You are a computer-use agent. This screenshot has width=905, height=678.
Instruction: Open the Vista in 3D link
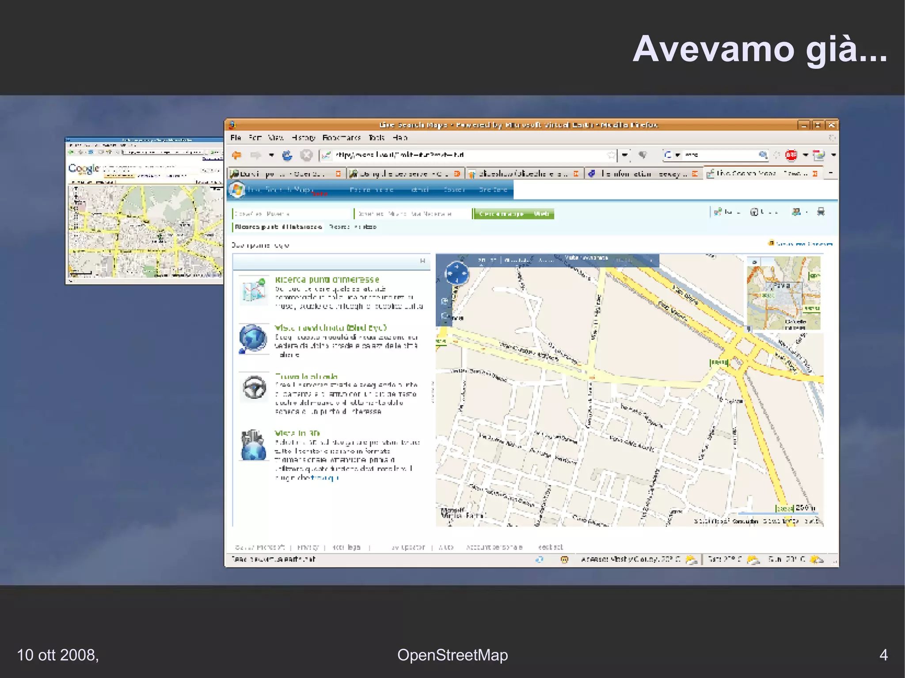(x=297, y=433)
